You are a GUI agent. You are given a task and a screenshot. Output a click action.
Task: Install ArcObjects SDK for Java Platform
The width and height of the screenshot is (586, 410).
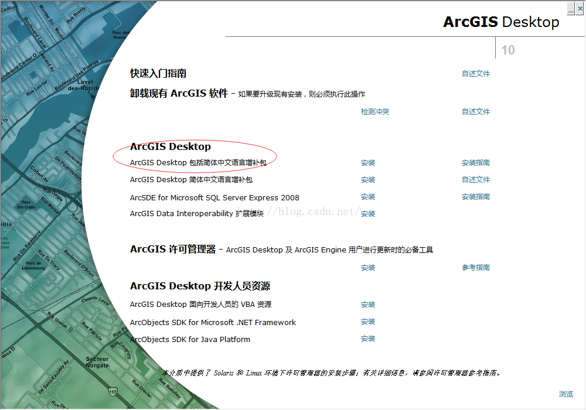(368, 339)
